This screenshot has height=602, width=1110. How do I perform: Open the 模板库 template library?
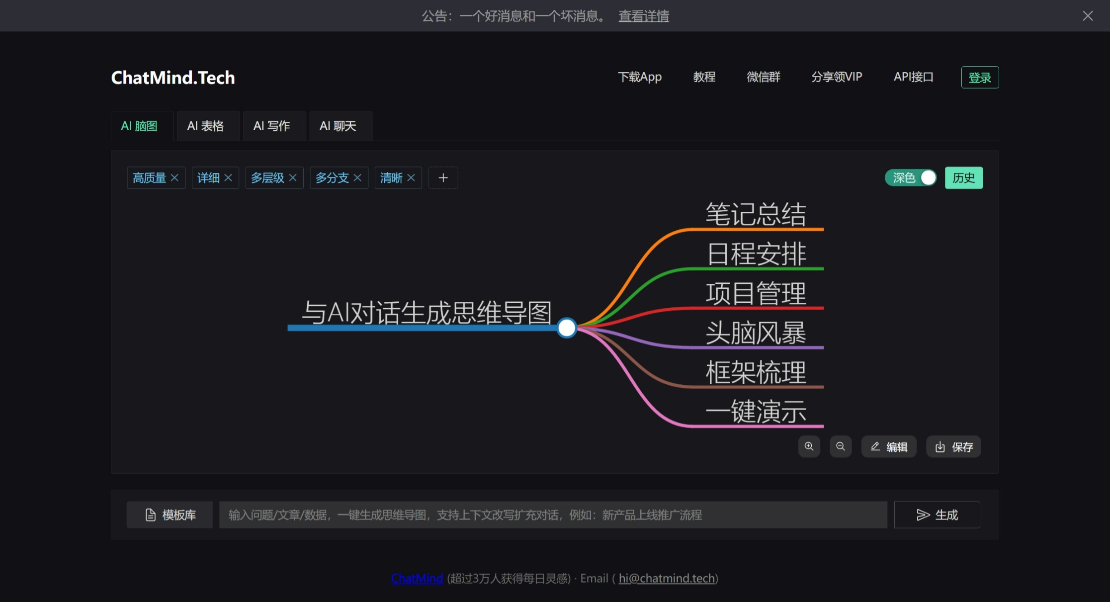pyautogui.click(x=170, y=515)
